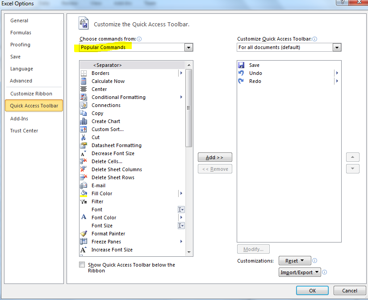This screenshot has width=368, height=300.
Task: Click the commands list scrollbar thumb
Action: point(189,108)
